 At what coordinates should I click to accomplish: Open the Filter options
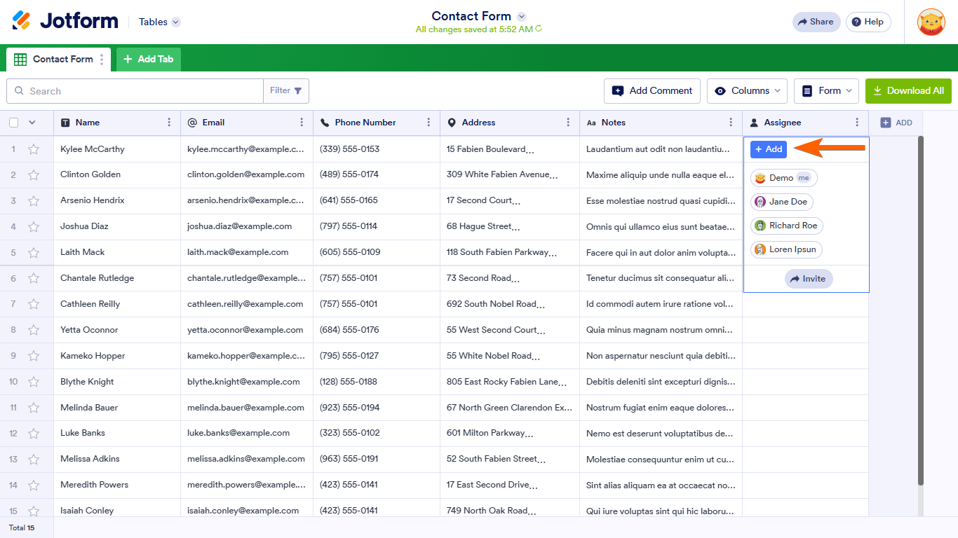[x=286, y=91]
